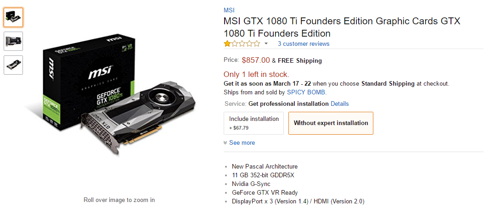Click the one-star rating icon
This screenshot has height=213, width=490.
point(227,44)
